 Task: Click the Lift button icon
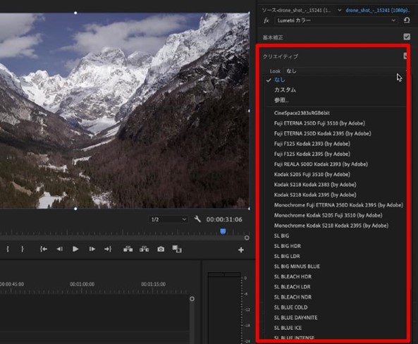128,249
